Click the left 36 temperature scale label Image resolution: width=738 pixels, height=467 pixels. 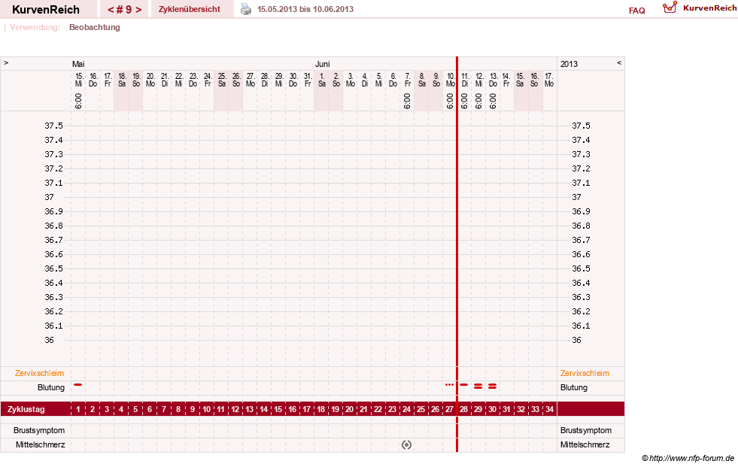point(50,340)
